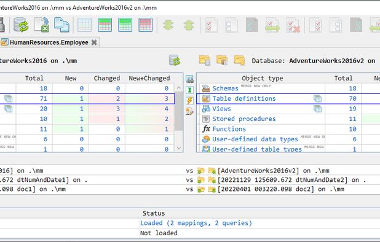Click the lightning bolt icon between panels
Image resolution: width=380 pixels, height=242 pixels.
[189, 101]
